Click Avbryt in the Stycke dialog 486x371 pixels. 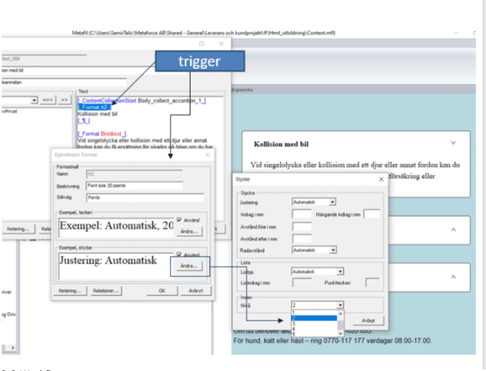click(x=368, y=321)
